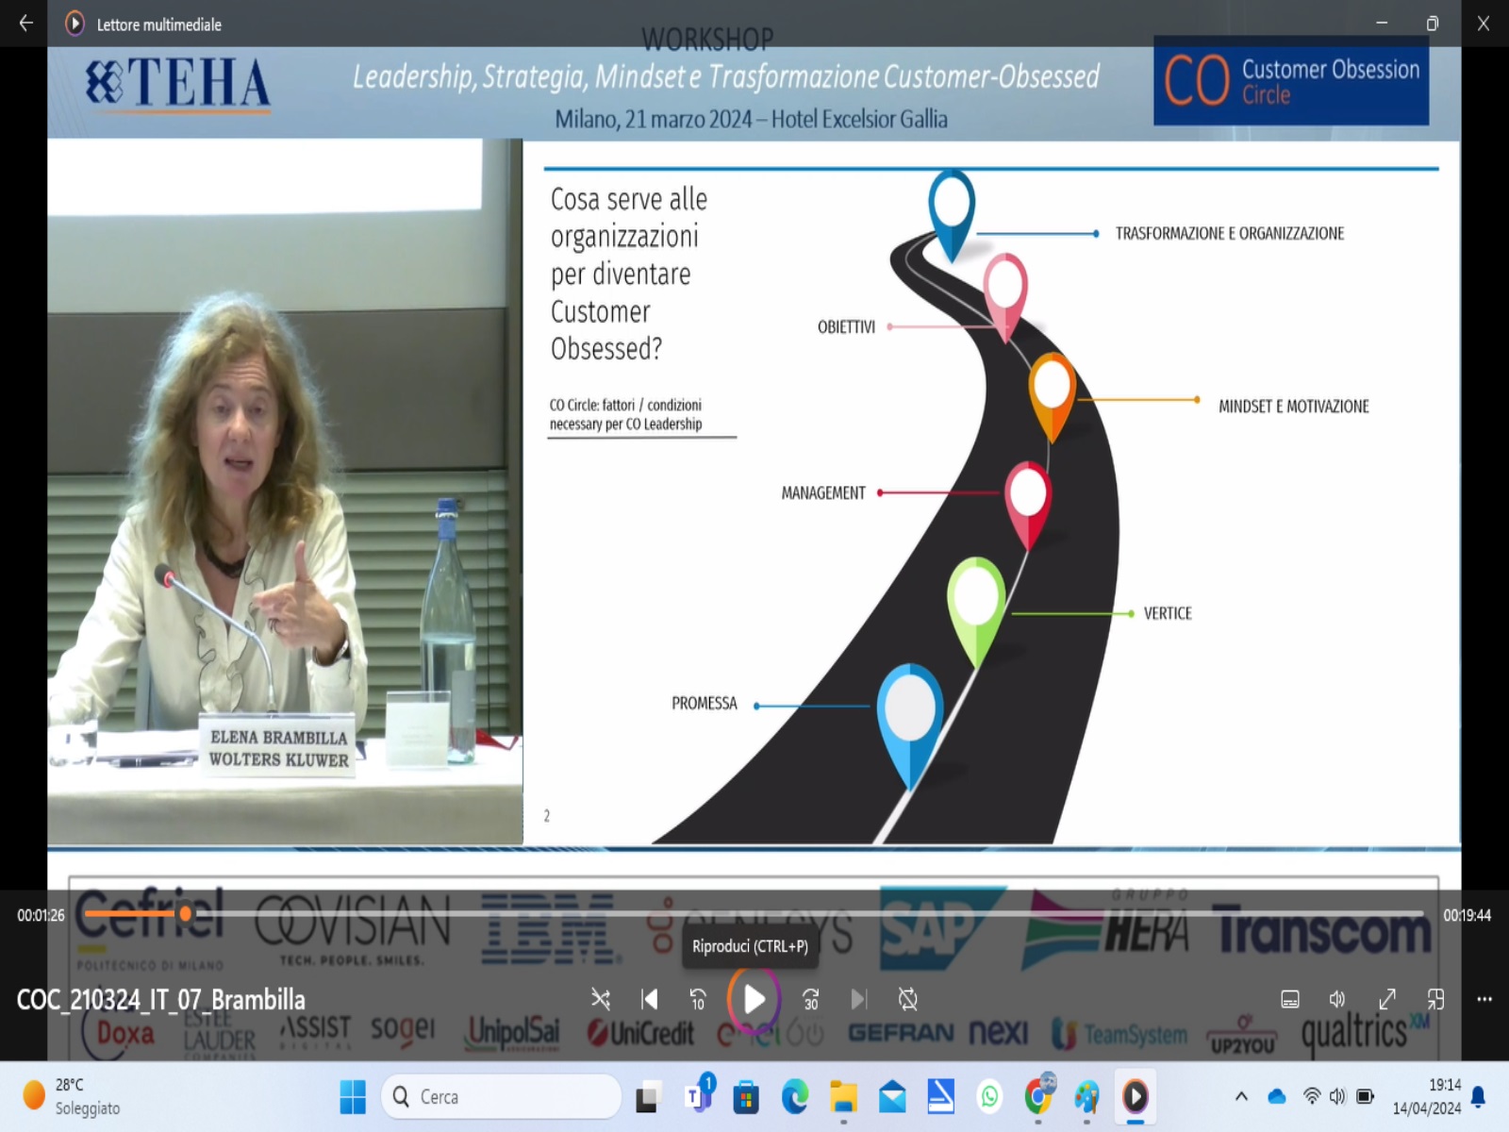
Task: Click the Media Player taskbar icon
Action: (1136, 1097)
